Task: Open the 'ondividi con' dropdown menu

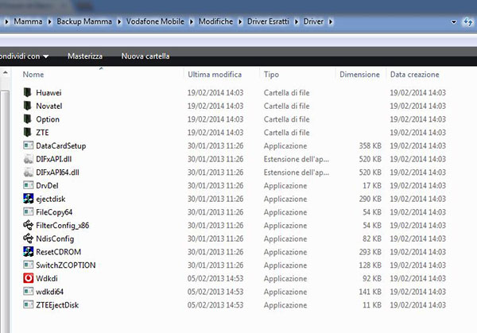Action: 24,56
